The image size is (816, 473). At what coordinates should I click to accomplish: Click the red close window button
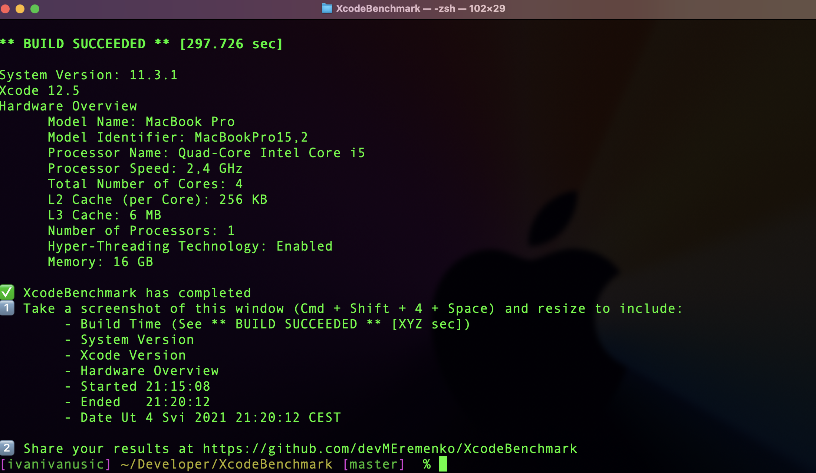pyautogui.click(x=5, y=9)
